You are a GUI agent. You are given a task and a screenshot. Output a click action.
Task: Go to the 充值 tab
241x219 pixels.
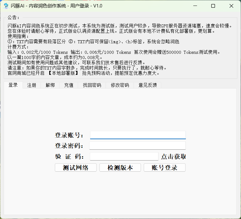click(69, 85)
